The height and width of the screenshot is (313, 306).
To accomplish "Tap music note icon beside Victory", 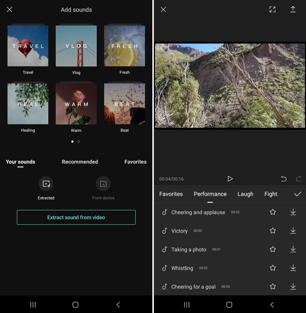I will tap(165, 230).
